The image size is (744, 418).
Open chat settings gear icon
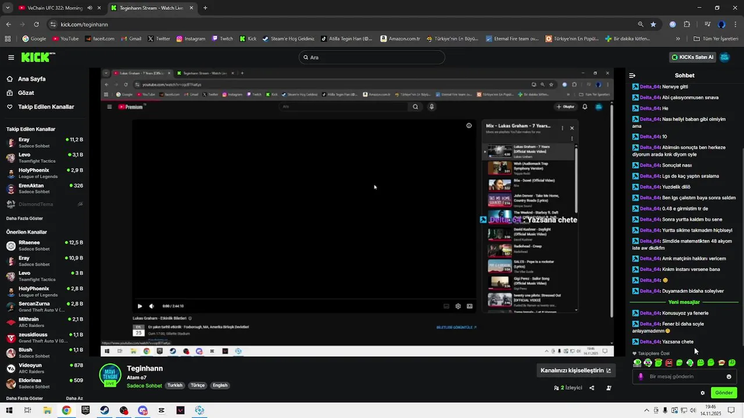702,393
